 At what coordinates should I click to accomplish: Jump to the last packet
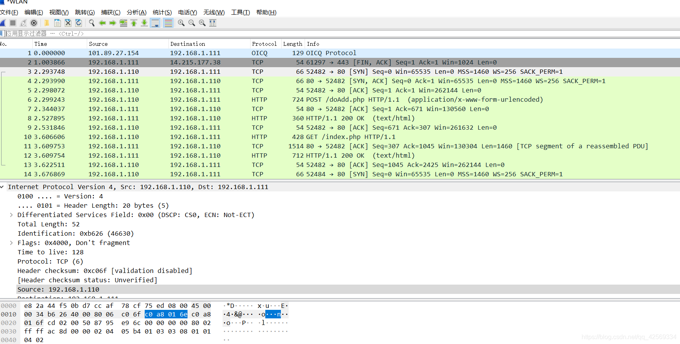144,23
